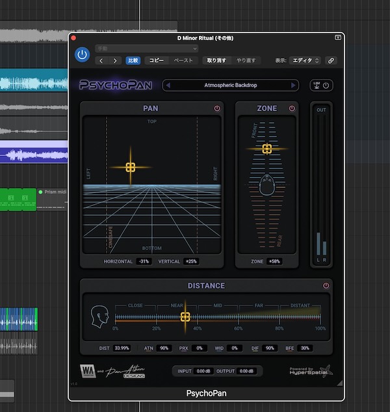Click the VERTICAL value field +25%
The image size is (390, 412).
click(191, 261)
